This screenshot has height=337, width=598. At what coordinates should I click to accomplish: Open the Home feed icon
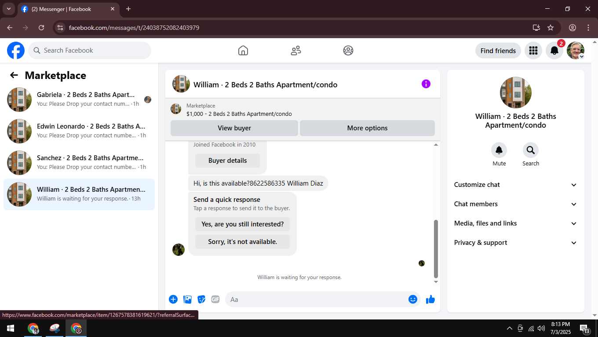tap(243, 50)
